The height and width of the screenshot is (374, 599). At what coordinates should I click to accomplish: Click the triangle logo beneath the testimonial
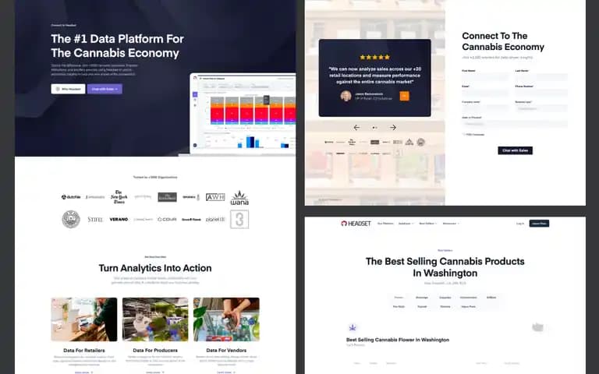click(409, 142)
